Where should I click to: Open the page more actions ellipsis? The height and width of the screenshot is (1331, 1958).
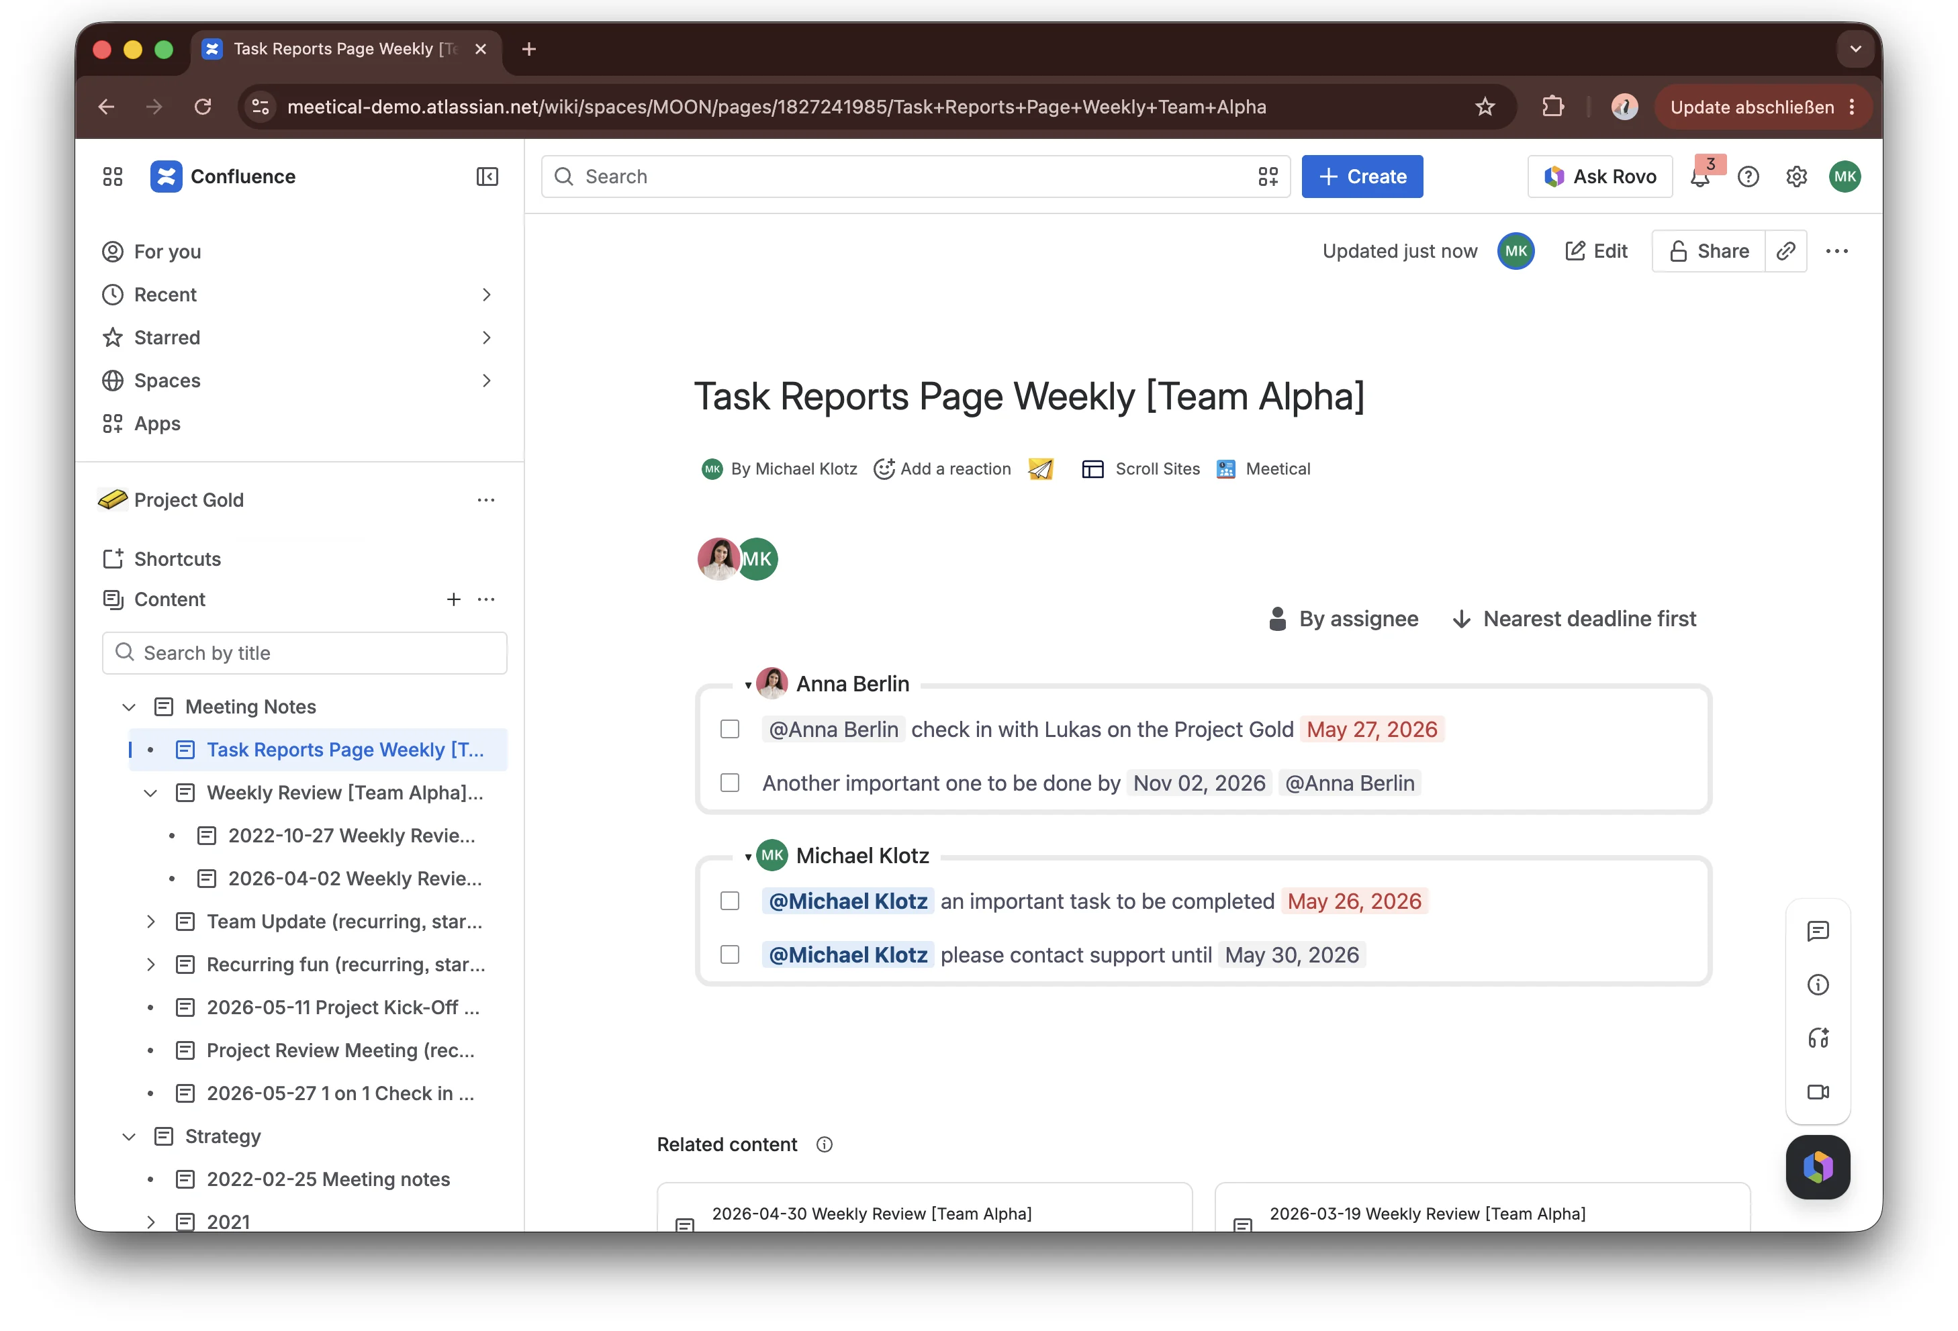[1836, 251]
